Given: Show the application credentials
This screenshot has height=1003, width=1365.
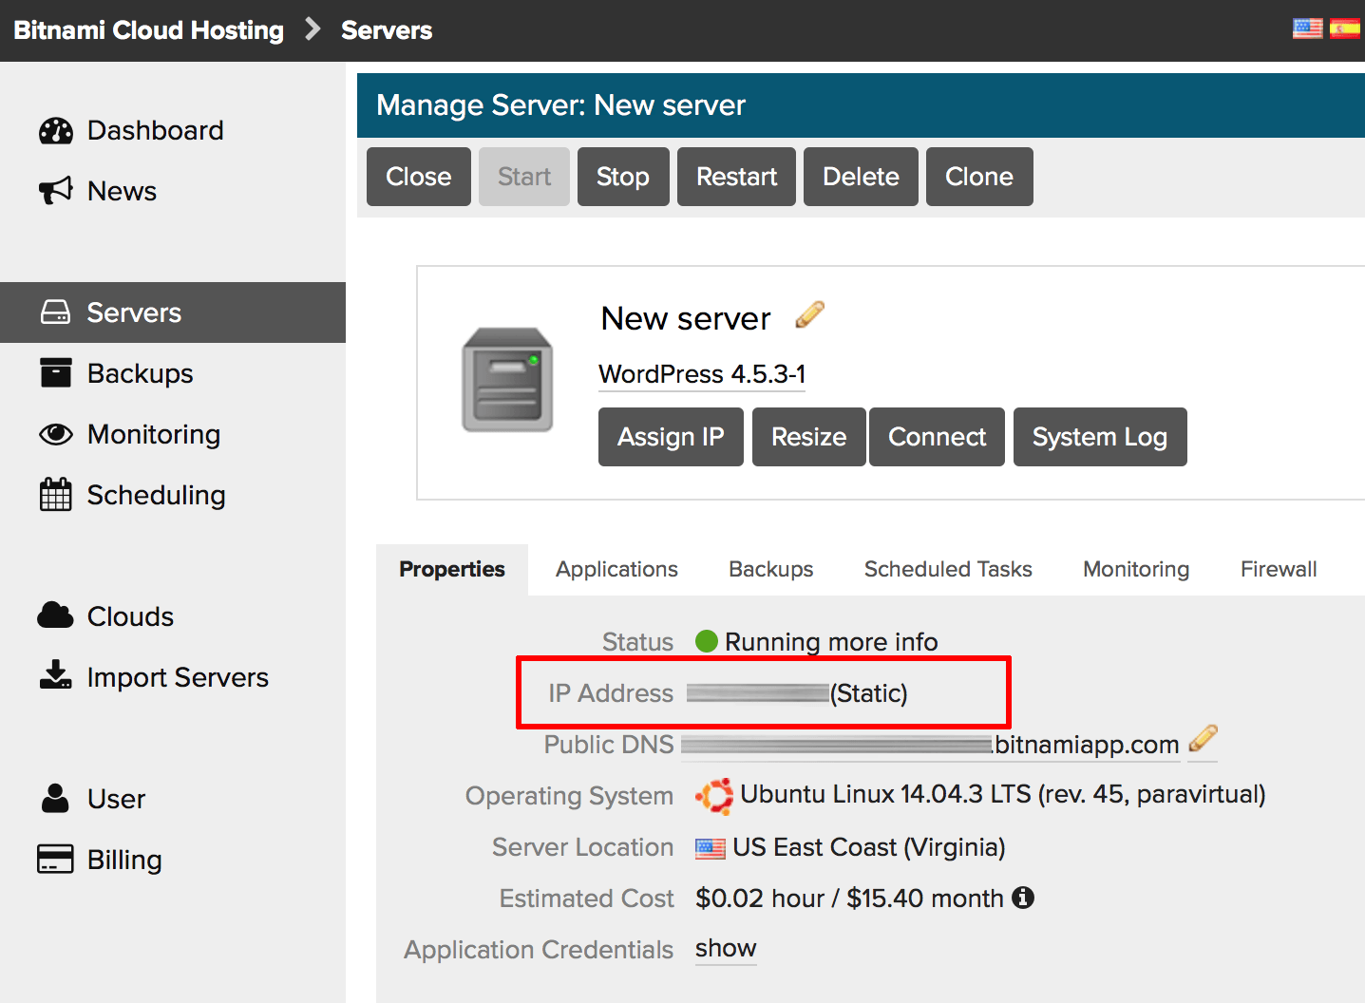Looking at the screenshot, I should pos(726,949).
